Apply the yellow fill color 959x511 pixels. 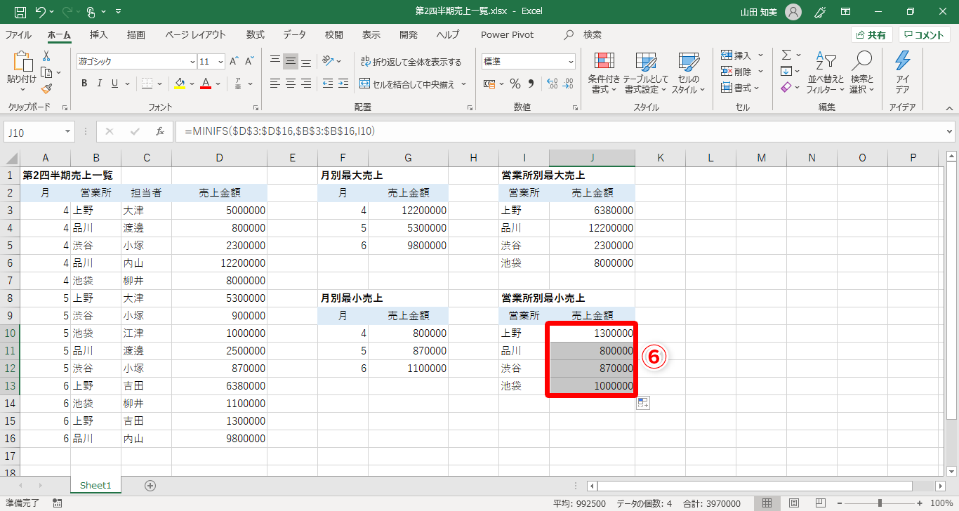pos(180,84)
